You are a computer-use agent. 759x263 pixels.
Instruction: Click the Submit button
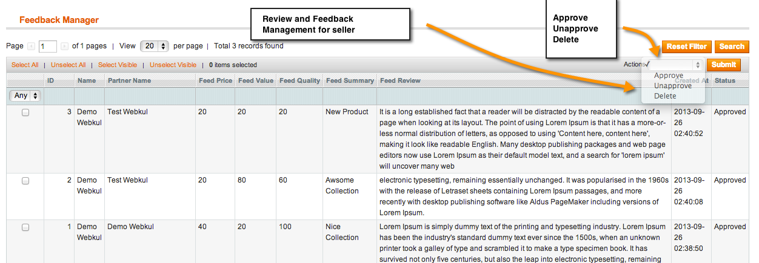[724, 65]
